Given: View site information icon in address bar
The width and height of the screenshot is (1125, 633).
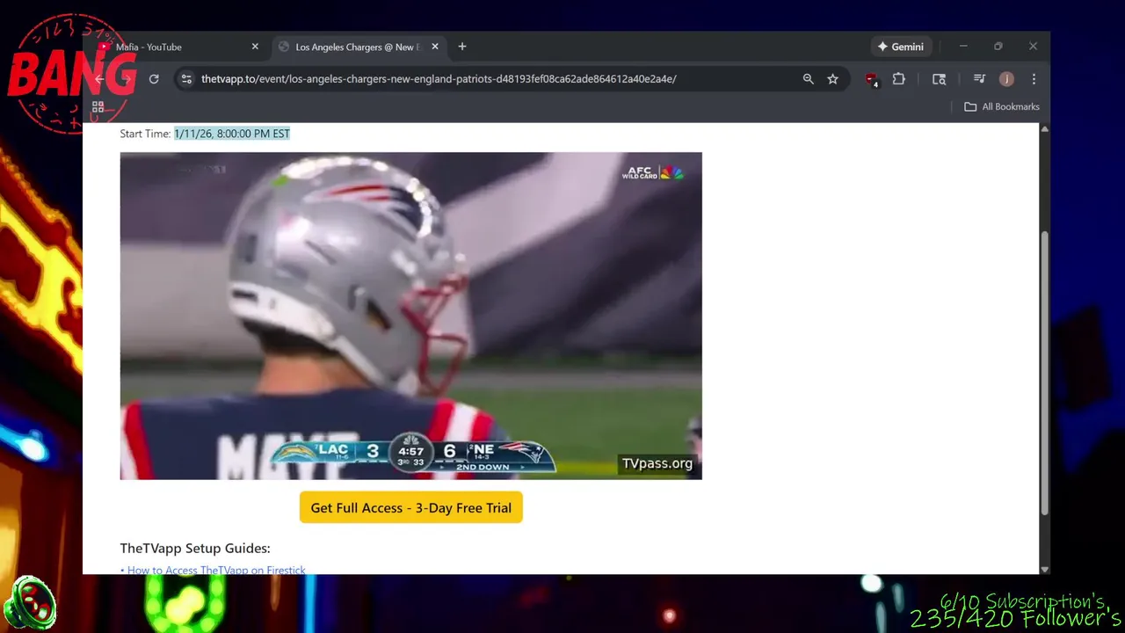Looking at the screenshot, I should [186, 79].
